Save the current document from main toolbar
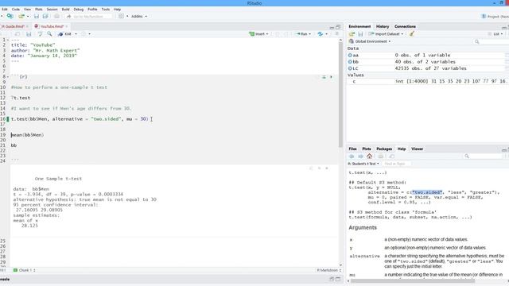 point(37,16)
